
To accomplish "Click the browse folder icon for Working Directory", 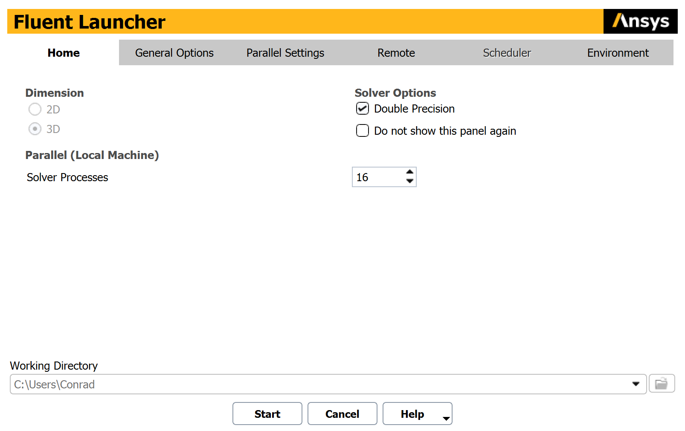I will click(661, 384).
